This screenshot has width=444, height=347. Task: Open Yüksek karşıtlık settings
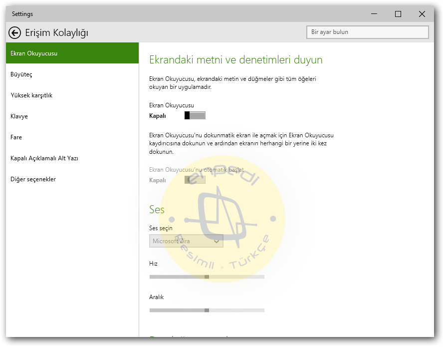pos(72,95)
